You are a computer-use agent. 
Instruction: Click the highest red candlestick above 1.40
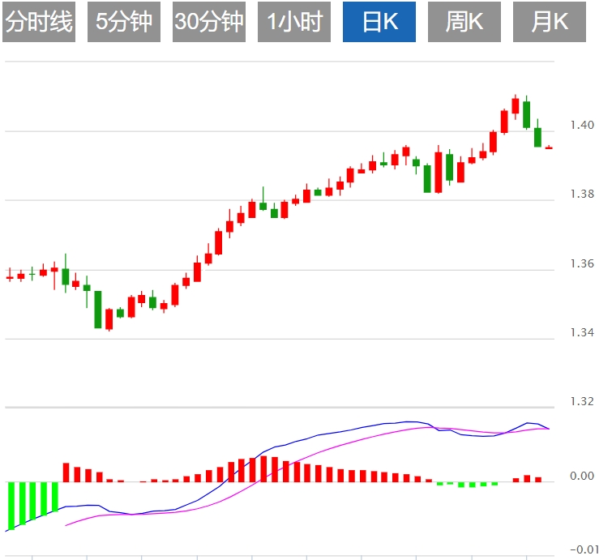pos(516,105)
